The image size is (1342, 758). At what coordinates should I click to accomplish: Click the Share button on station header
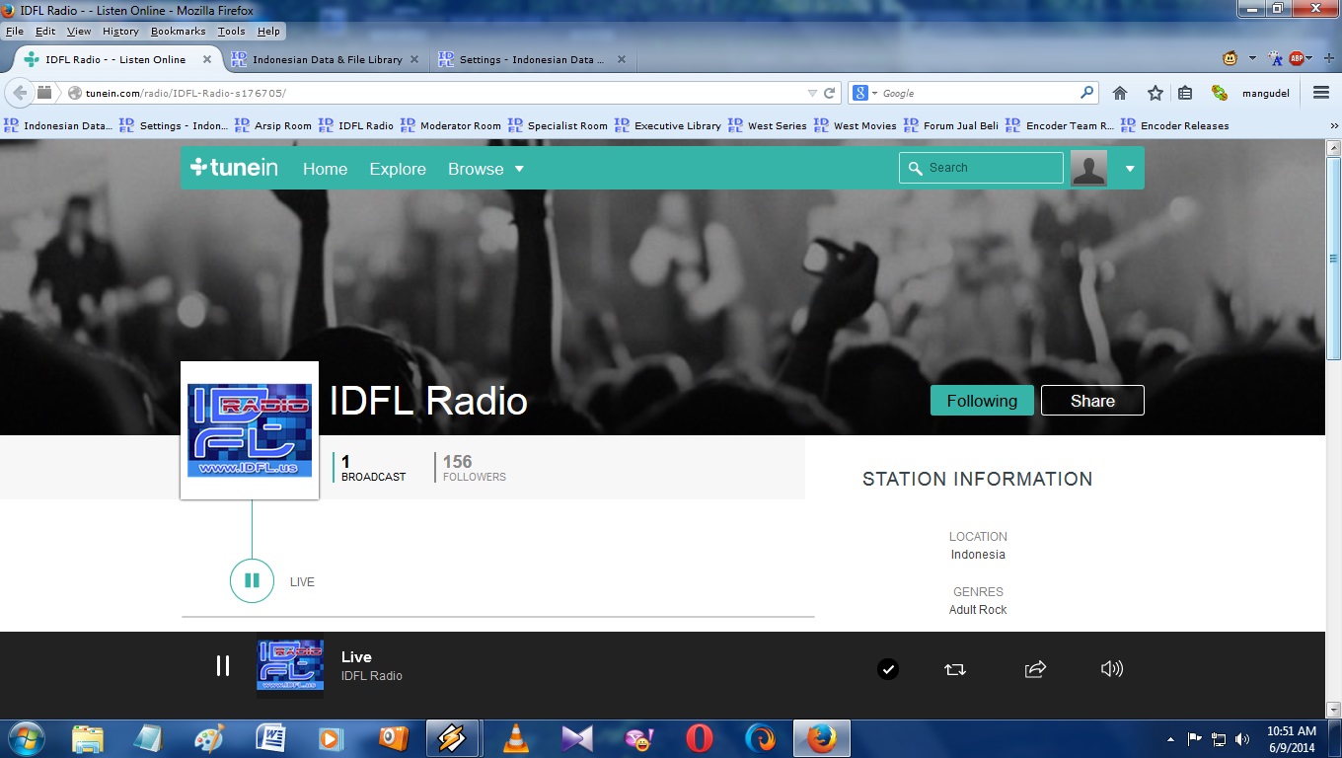tap(1092, 401)
